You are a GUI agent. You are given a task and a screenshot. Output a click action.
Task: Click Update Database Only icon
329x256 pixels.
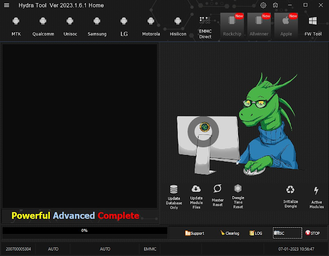click(174, 189)
